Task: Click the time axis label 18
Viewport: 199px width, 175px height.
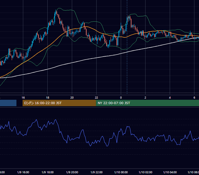Action: 47,98
